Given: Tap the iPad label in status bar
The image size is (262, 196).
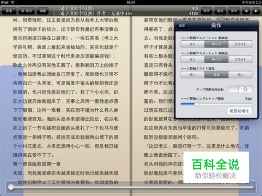Looking at the screenshot, I should coord(5,2).
